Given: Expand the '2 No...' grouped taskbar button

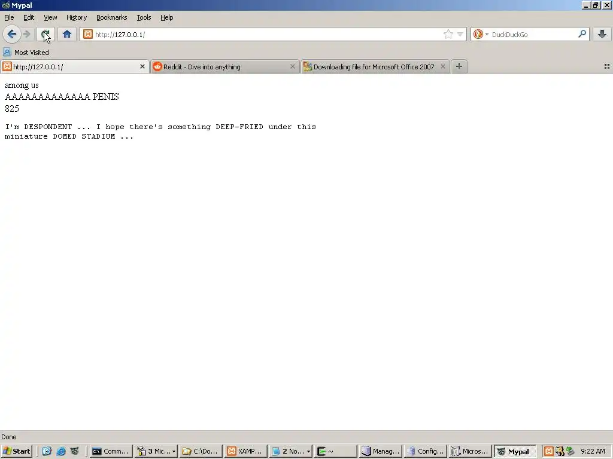Looking at the screenshot, I should [290, 451].
